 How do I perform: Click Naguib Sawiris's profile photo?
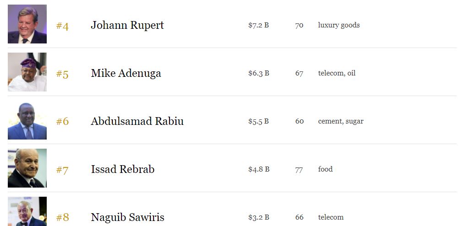coord(27,212)
